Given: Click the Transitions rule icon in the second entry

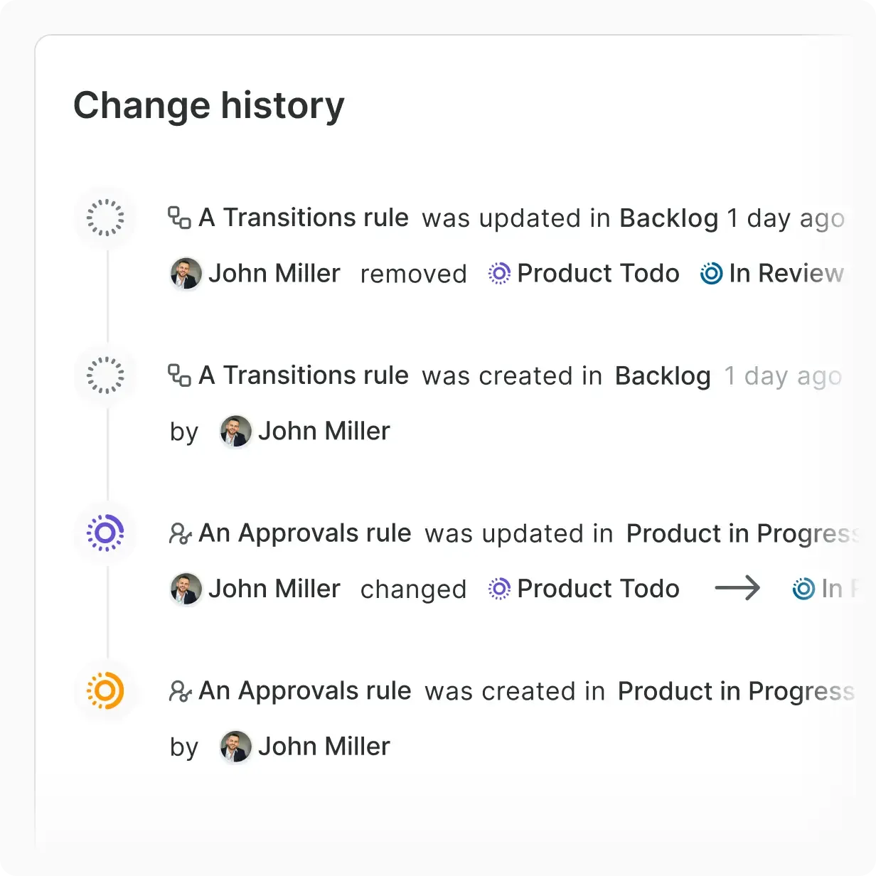Looking at the screenshot, I should 181,375.
